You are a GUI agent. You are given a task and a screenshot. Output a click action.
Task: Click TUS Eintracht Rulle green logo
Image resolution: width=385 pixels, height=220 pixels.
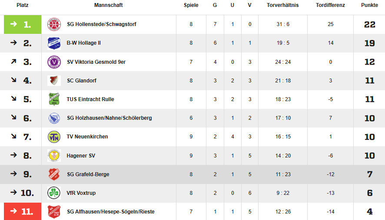coord(54,99)
